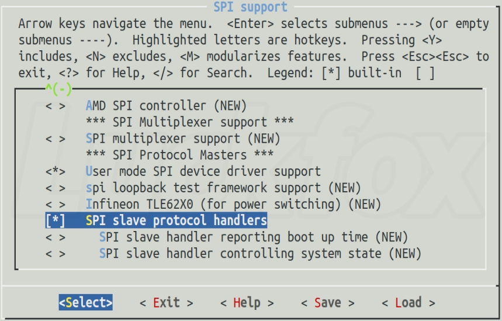The image size is (502, 321).
Task: Click the Save button
Action: point(328,303)
